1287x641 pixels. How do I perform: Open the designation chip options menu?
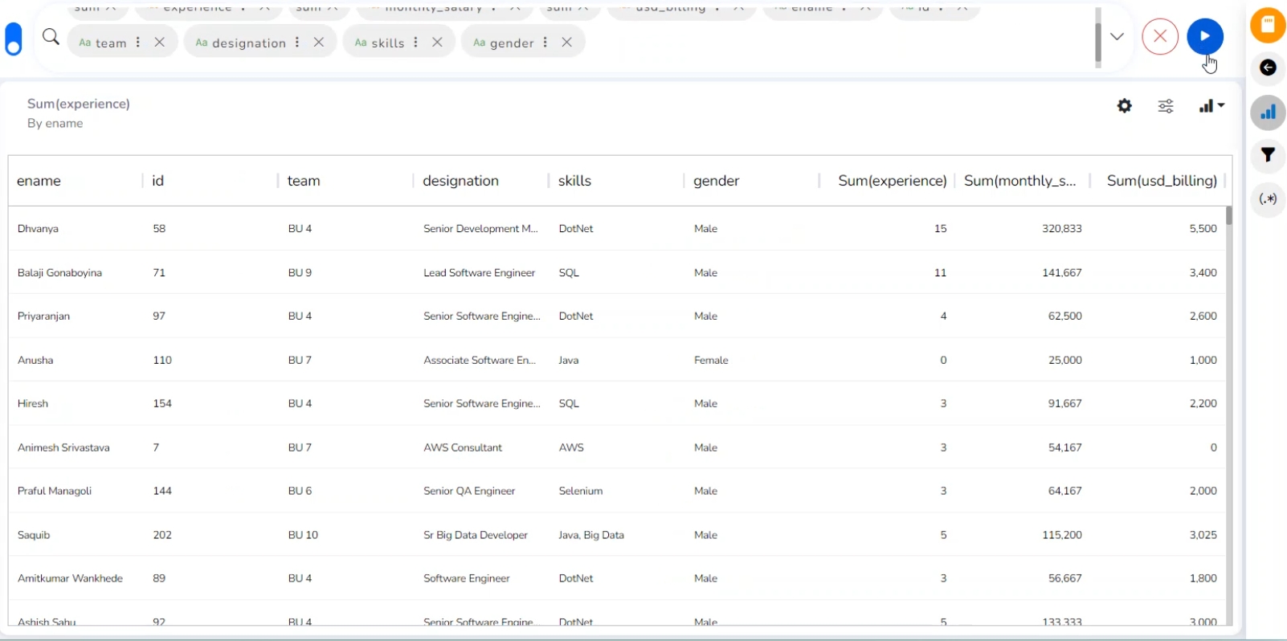point(298,42)
